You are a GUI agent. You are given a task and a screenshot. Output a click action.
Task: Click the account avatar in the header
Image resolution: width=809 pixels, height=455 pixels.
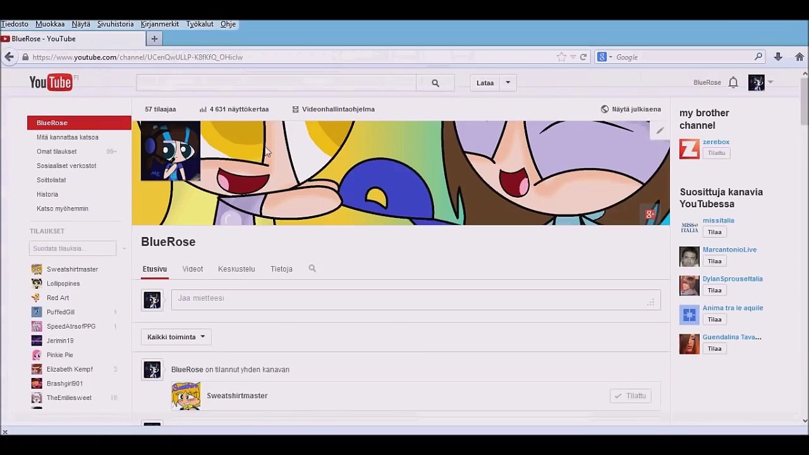coord(757,83)
